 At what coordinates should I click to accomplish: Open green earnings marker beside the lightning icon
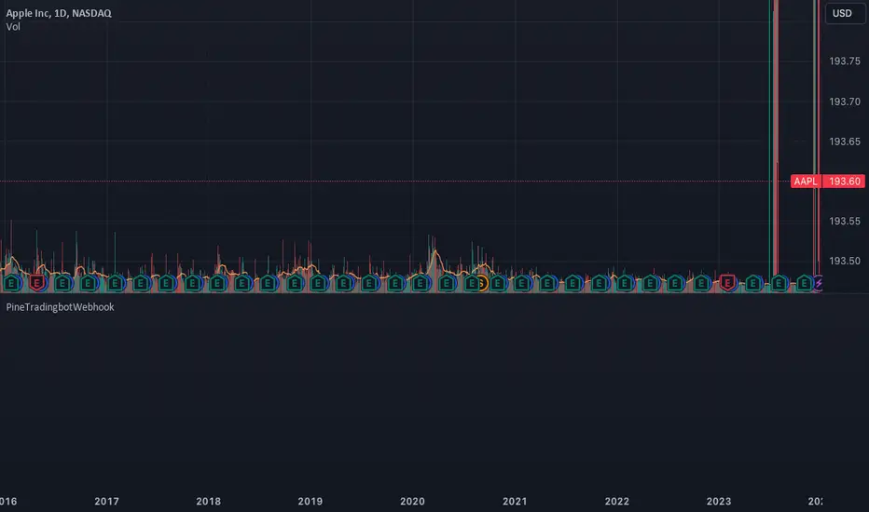coord(804,283)
